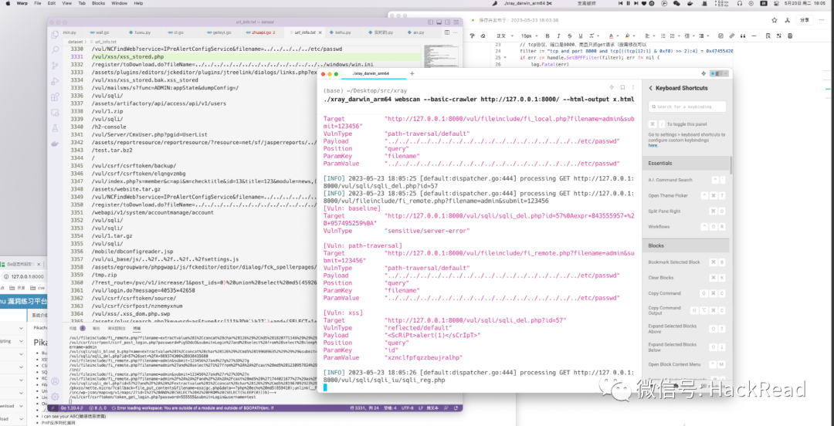
Task: Open Manage gear icon in VS Code
Action: 55,396
